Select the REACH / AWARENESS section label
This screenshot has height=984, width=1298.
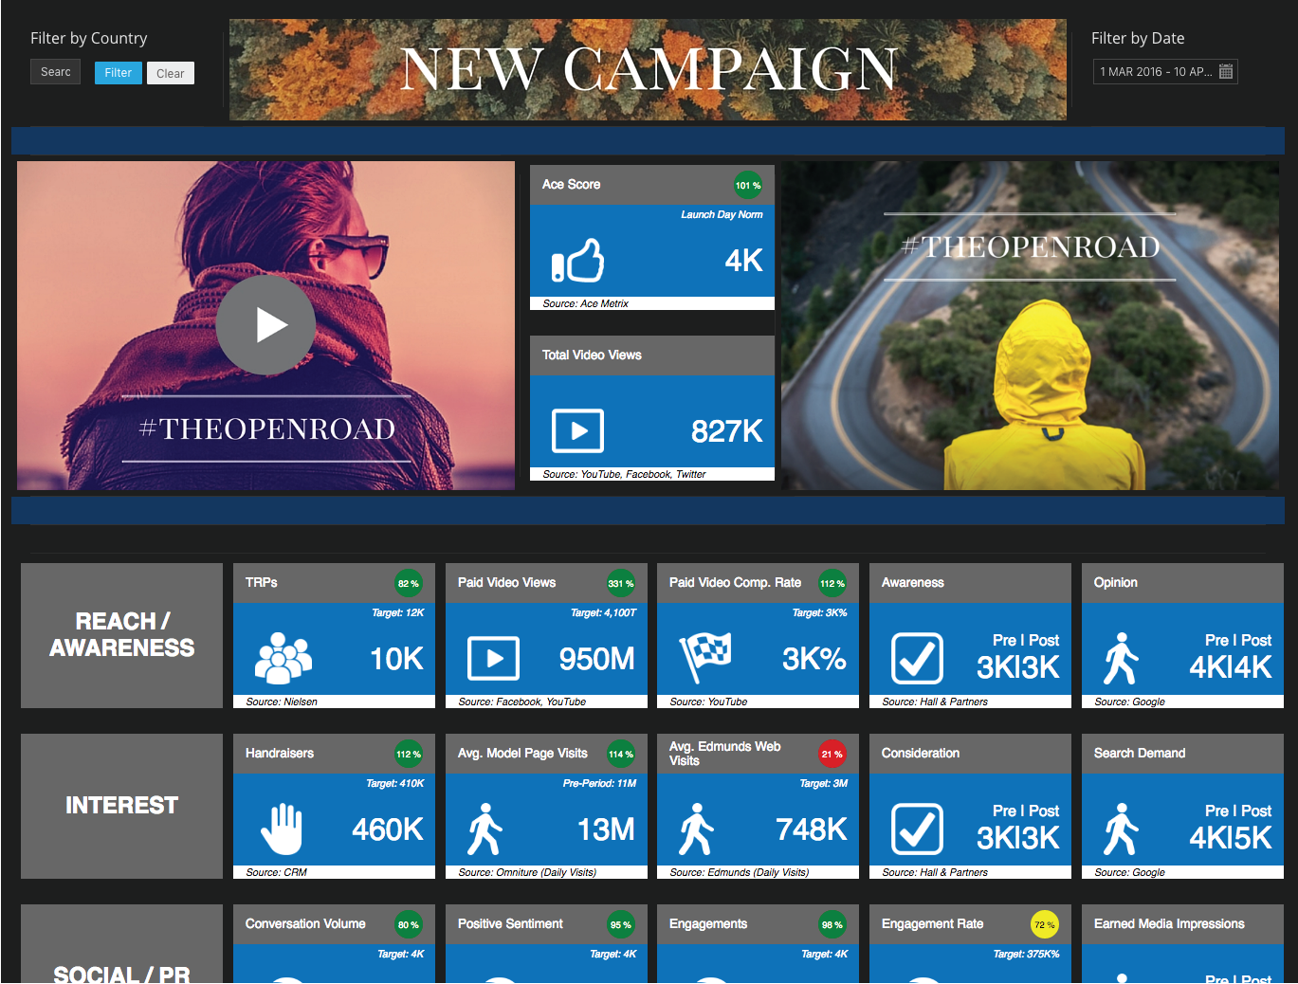(121, 635)
